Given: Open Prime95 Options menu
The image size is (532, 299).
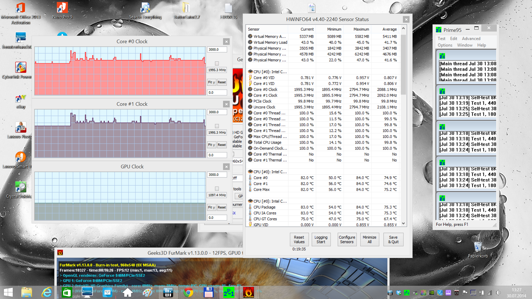Looking at the screenshot, I should click(x=445, y=45).
